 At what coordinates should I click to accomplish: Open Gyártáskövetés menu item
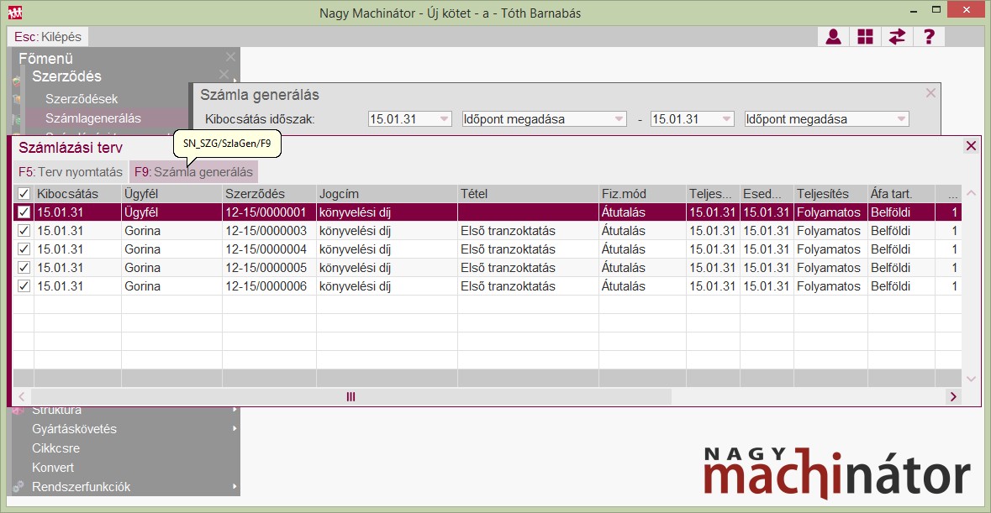(74, 428)
